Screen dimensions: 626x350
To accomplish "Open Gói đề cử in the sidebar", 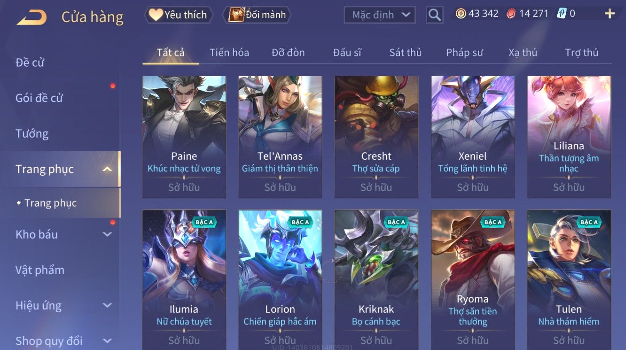I will pyautogui.click(x=39, y=98).
